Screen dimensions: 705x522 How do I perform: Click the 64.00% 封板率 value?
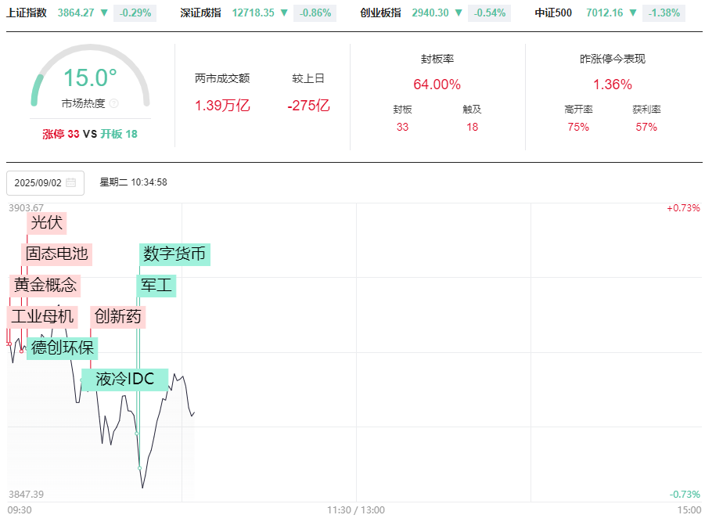pyautogui.click(x=437, y=85)
